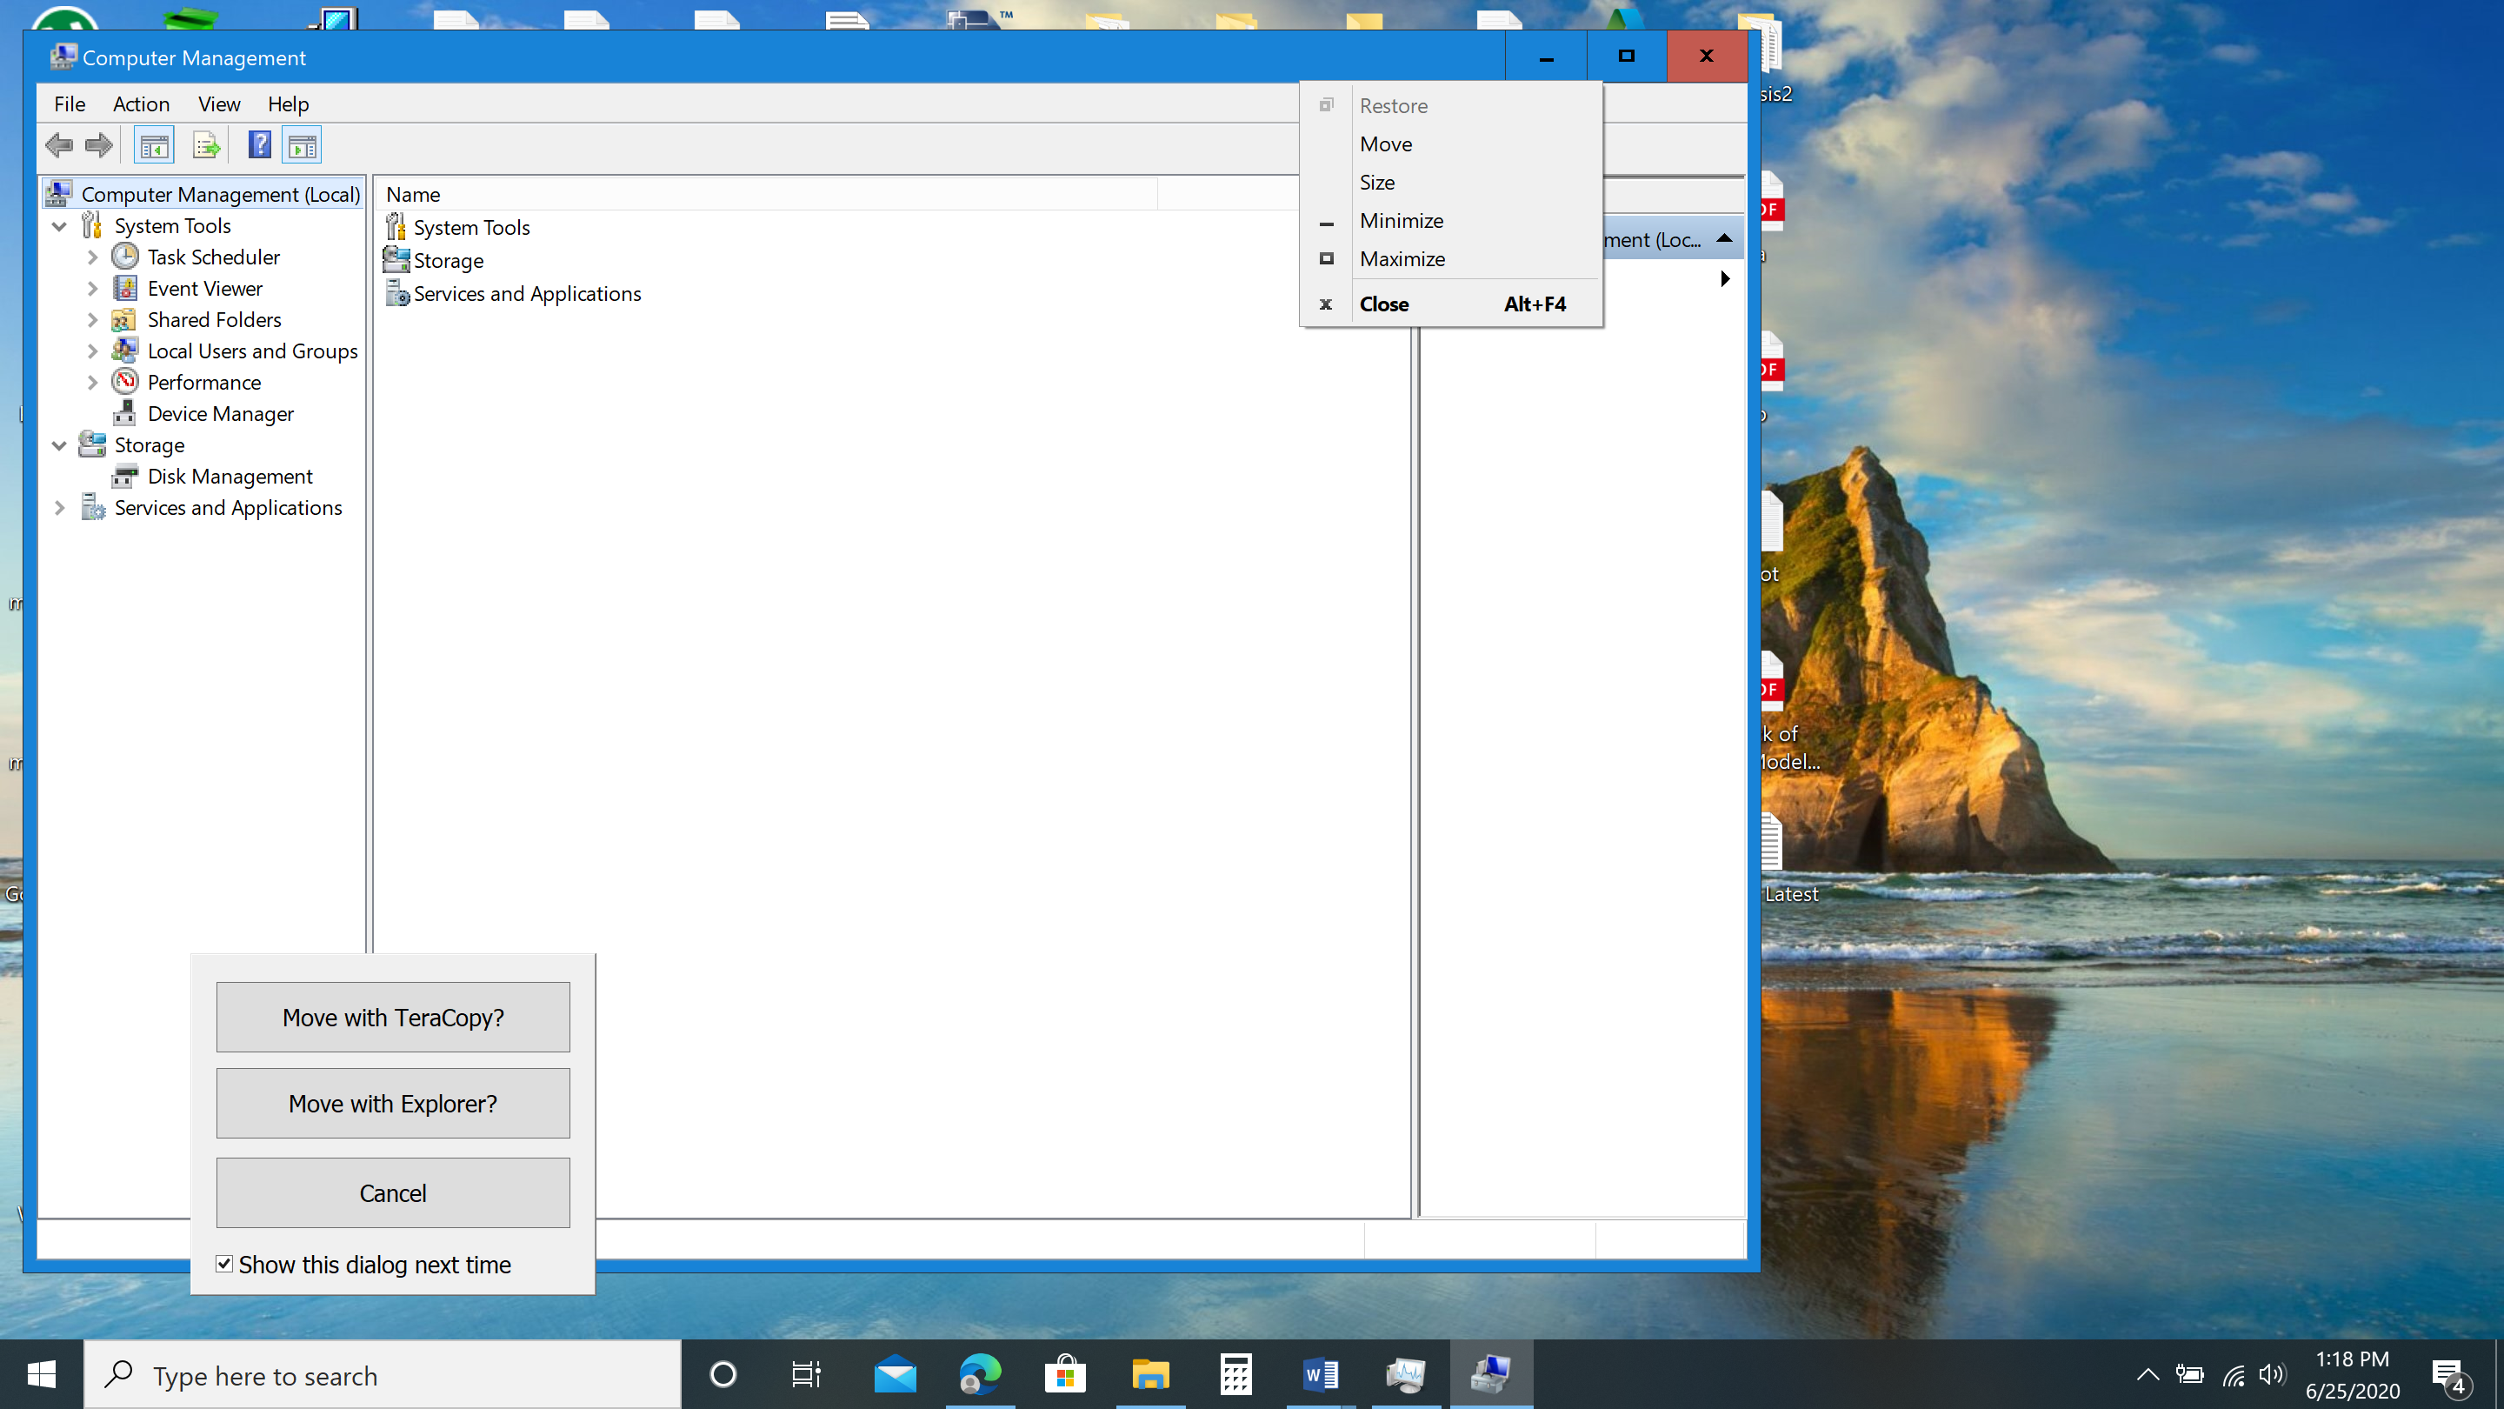2504x1409 pixels.
Task: Open Device Manager in the tree
Action: (x=221, y=413)
